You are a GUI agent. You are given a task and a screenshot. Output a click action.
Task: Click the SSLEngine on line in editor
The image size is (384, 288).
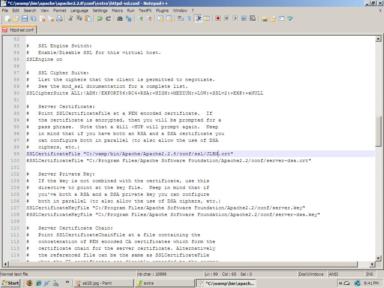[x=44, y=59]
